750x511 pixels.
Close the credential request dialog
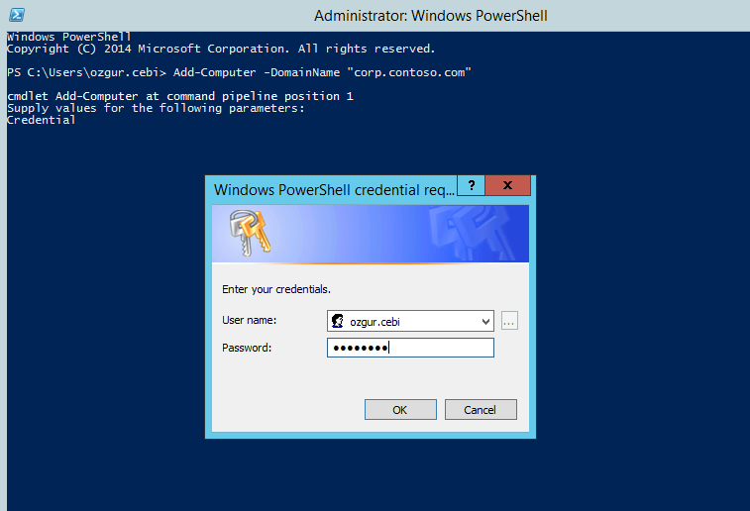507,185
